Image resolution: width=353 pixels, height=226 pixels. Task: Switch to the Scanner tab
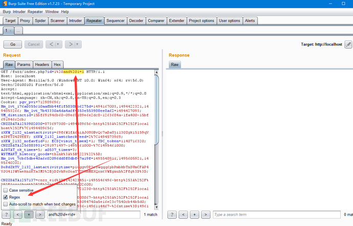[57, 20]
